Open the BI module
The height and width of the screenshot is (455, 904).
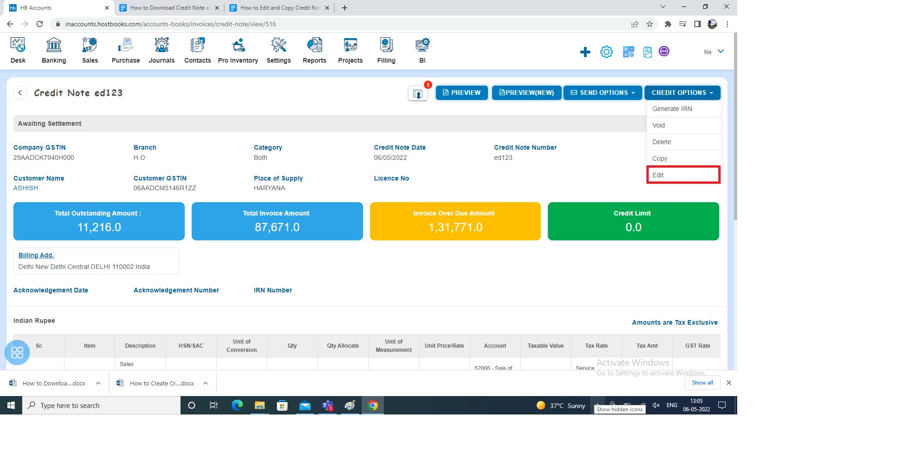tap(422, 50)
